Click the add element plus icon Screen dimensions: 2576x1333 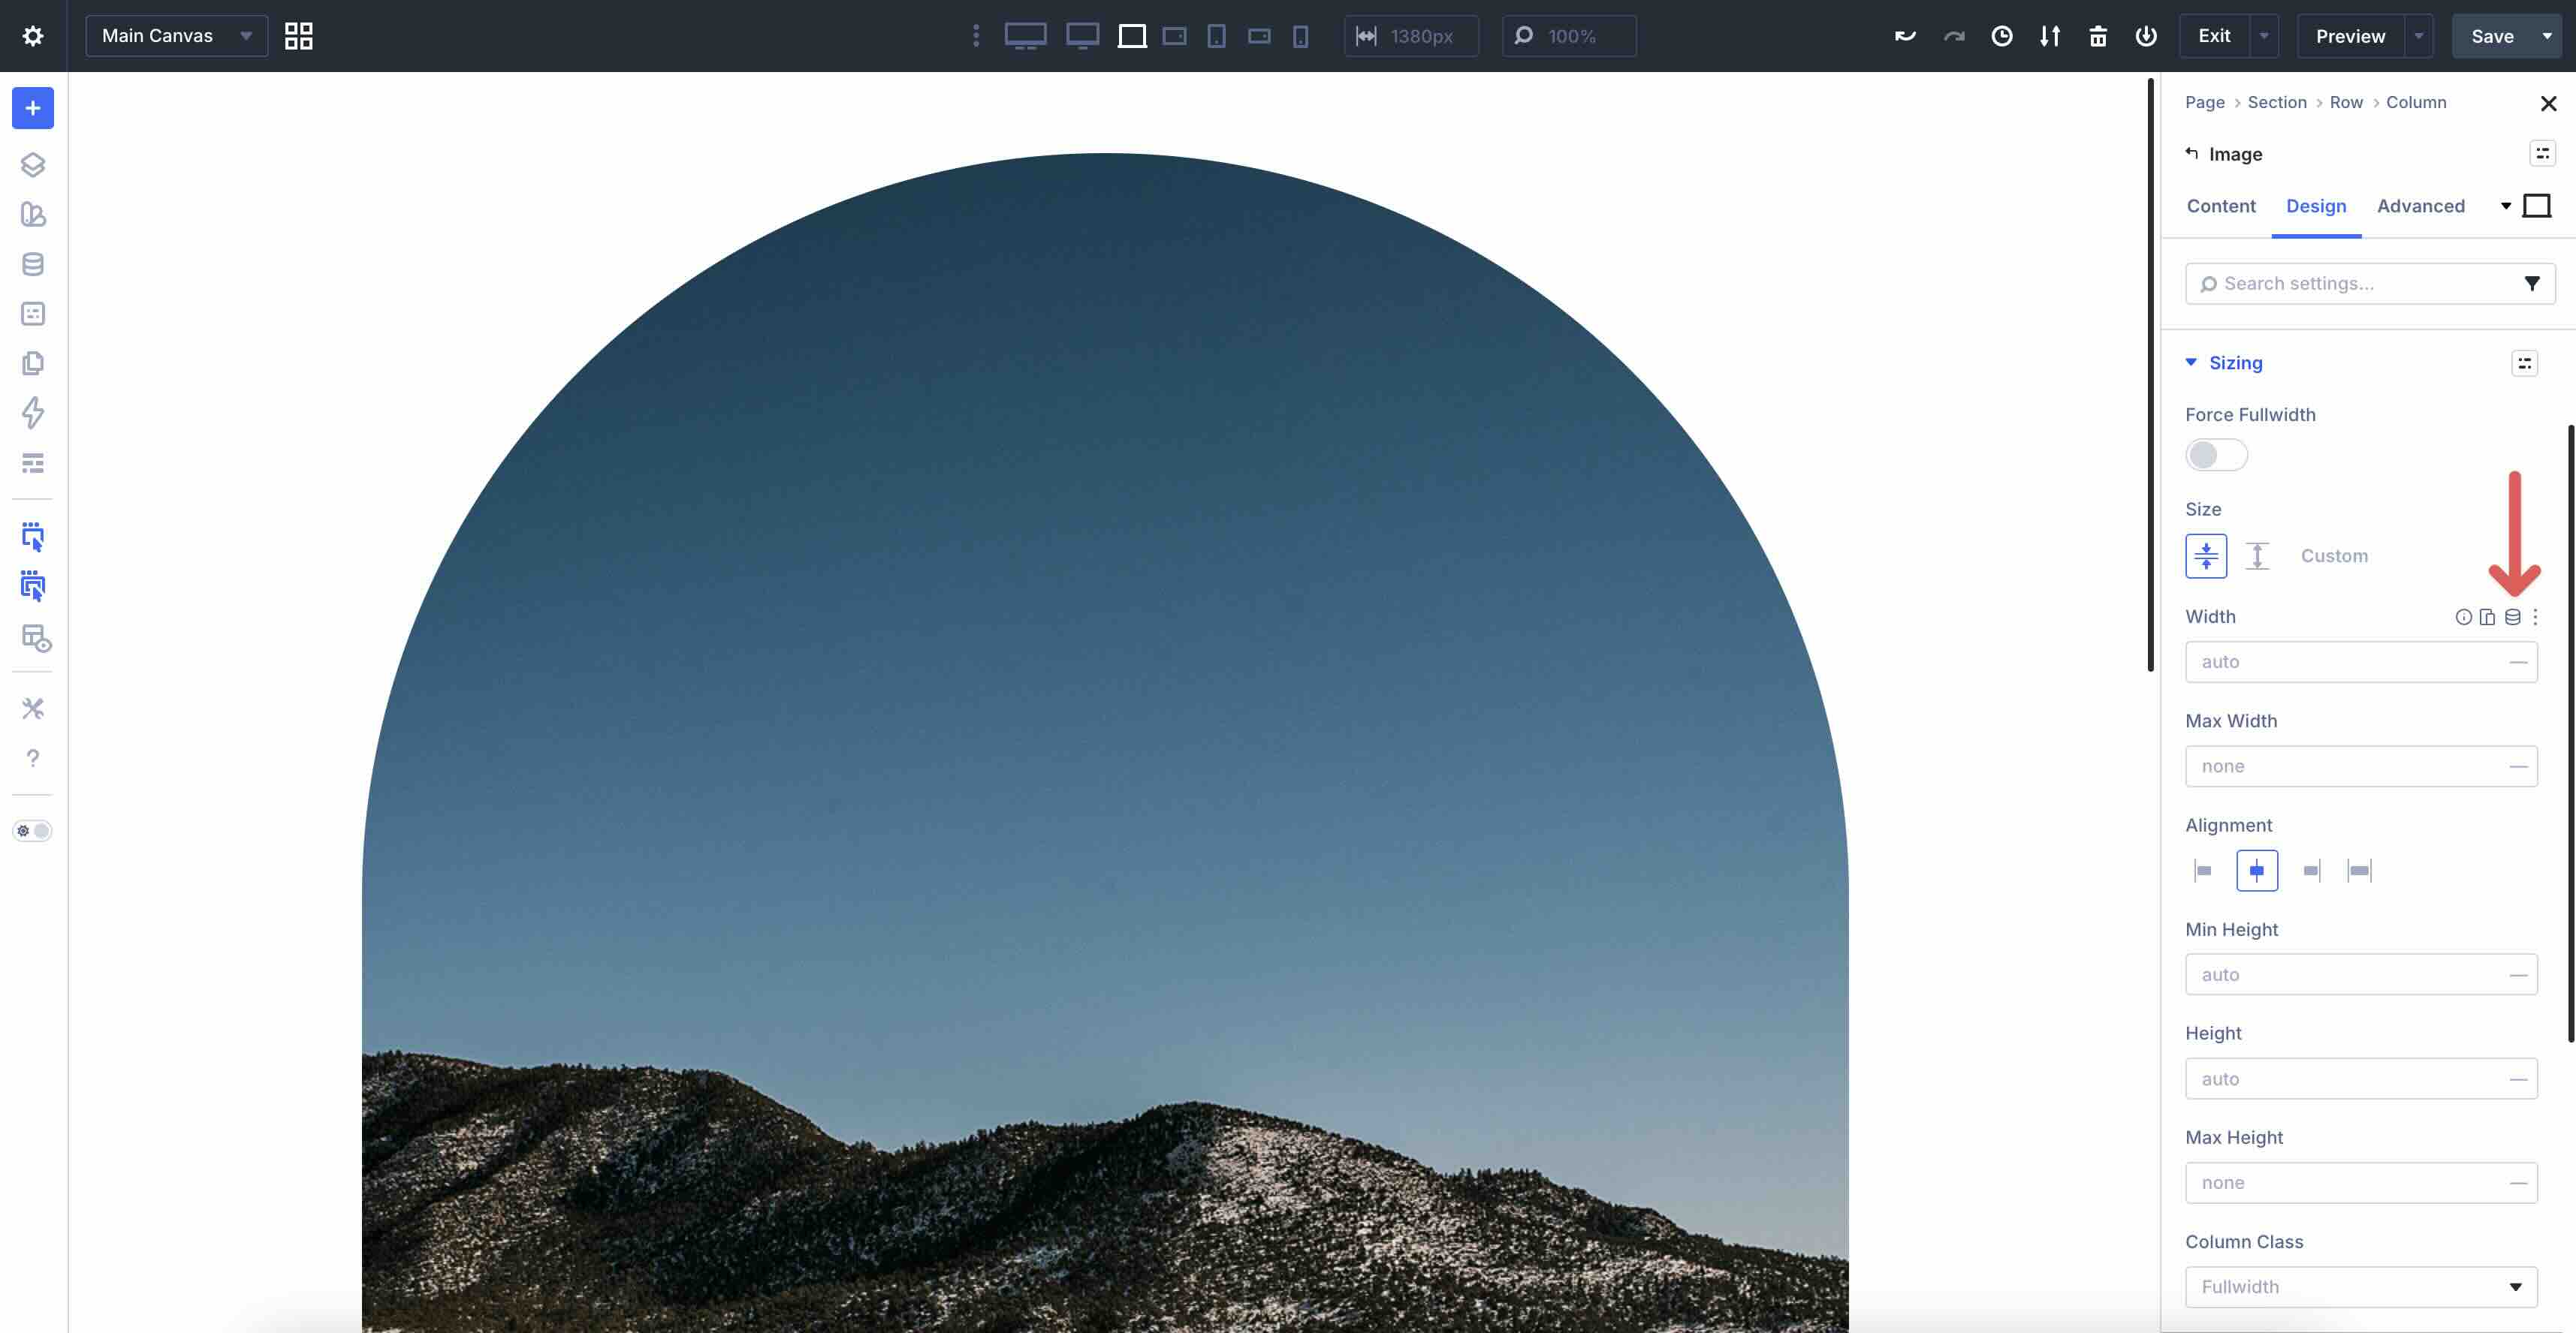coord(33,108)
